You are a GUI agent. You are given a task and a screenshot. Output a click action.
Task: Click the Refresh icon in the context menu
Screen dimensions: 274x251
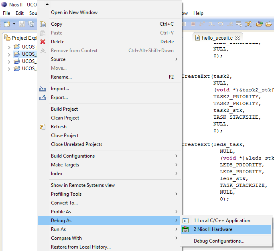43,127
